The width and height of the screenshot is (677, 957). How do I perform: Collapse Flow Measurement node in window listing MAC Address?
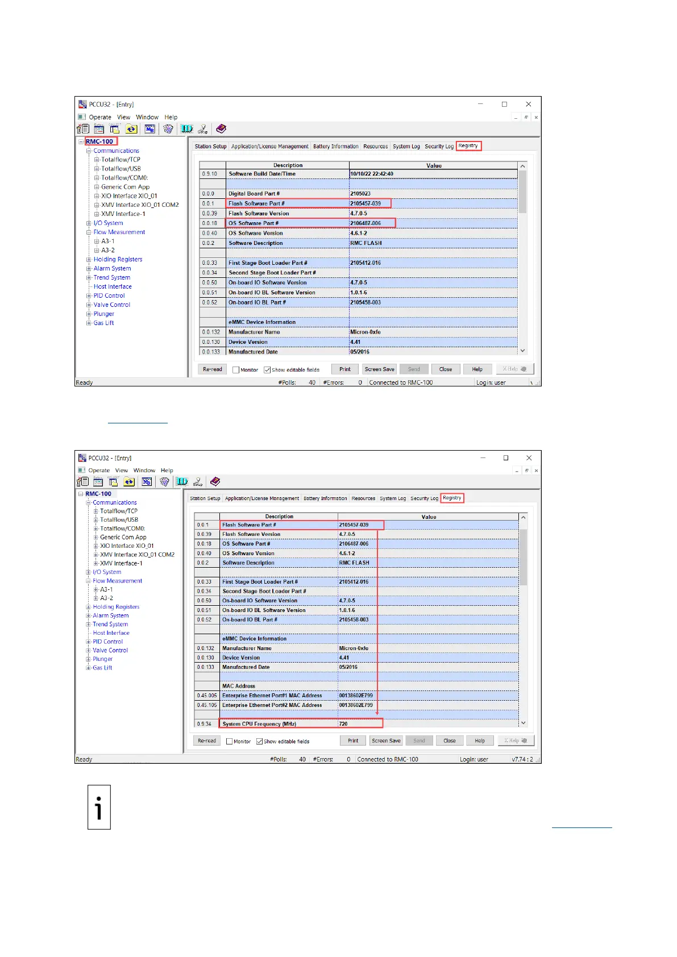[x=89, y=581]
